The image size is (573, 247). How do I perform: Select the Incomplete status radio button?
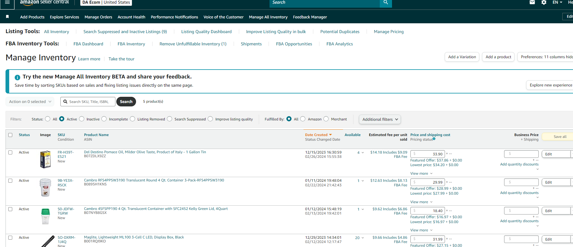[104, 119]
